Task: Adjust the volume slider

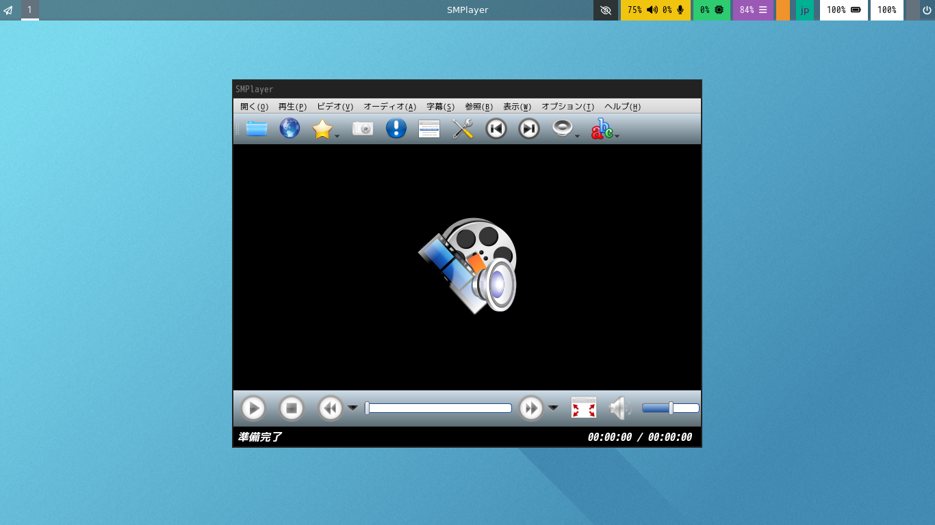Action: [x=669, y=407]
